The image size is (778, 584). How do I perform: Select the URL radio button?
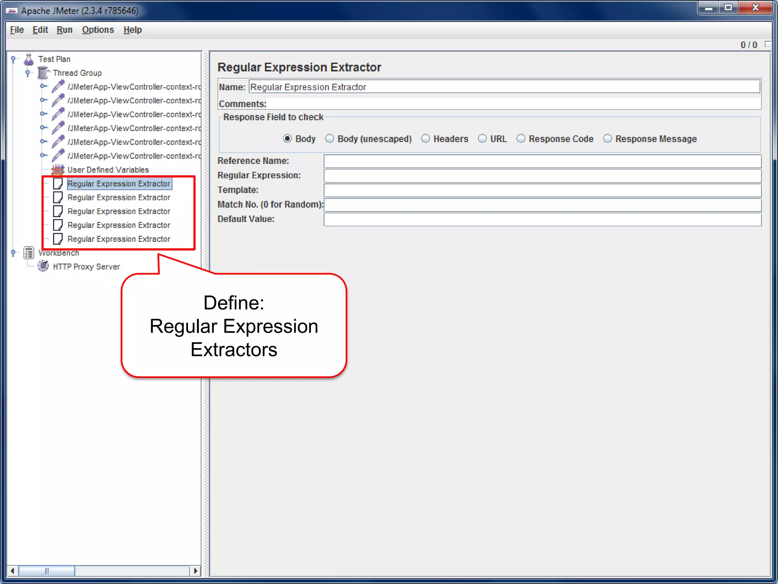click(x=482, y=139)
